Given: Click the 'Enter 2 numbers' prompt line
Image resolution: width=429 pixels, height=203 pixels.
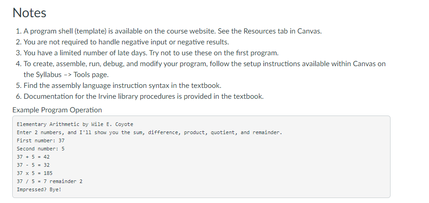Looking at the screenshot, I should point(149,133).
